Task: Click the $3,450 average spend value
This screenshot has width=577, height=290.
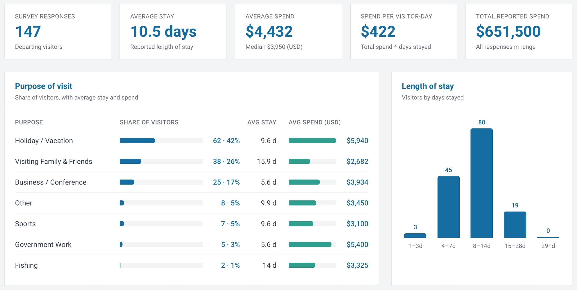Action: (357, 203)
